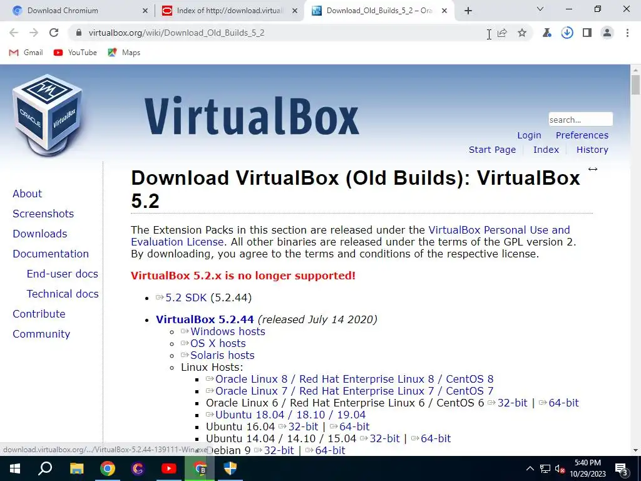Open Documentation in sidebar

51,254
